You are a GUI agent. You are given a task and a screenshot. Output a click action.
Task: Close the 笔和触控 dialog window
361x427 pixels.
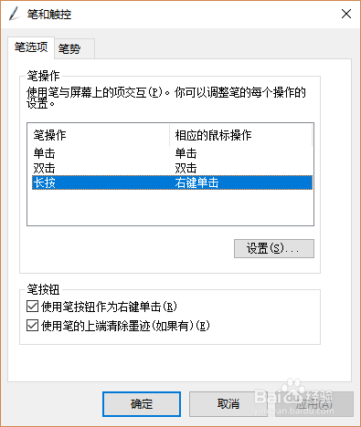click(346, 14)
